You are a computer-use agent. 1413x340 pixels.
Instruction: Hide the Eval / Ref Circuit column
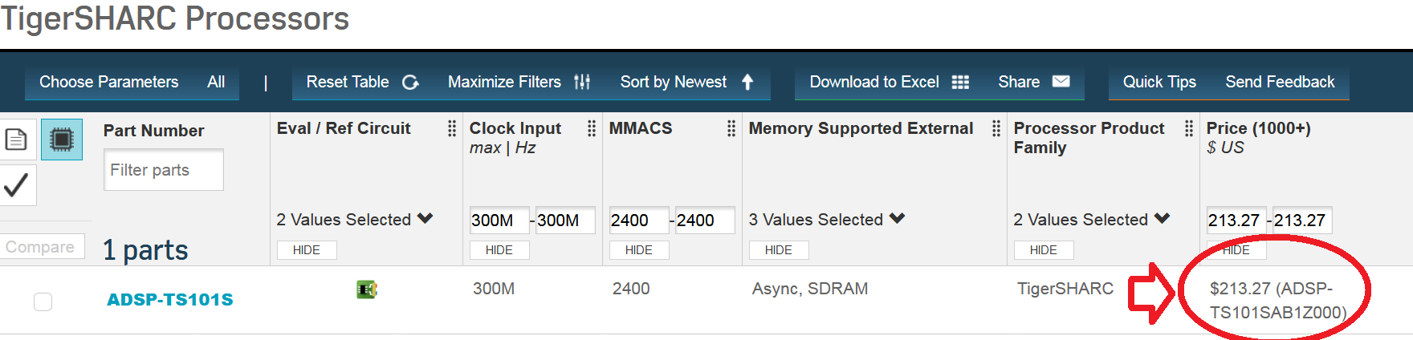(x=307, y=250)
